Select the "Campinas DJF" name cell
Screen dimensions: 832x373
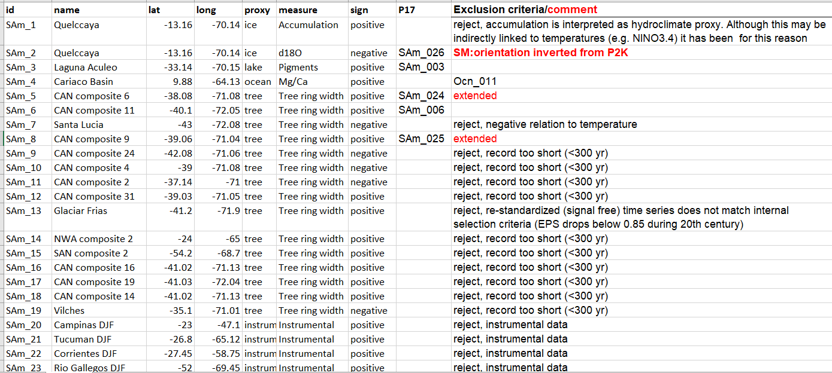tap(84, 325)
